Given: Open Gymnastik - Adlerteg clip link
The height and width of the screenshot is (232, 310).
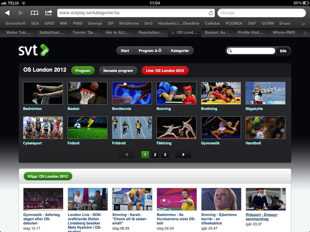Looking at the screenshot, I should pyautogui.click(x=41, y=219).
